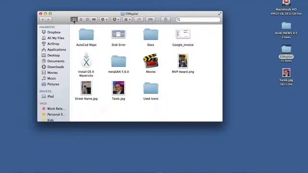Switch Finder to column view
The width and height of the screenshot is (308, 173).
coord(88,19)
